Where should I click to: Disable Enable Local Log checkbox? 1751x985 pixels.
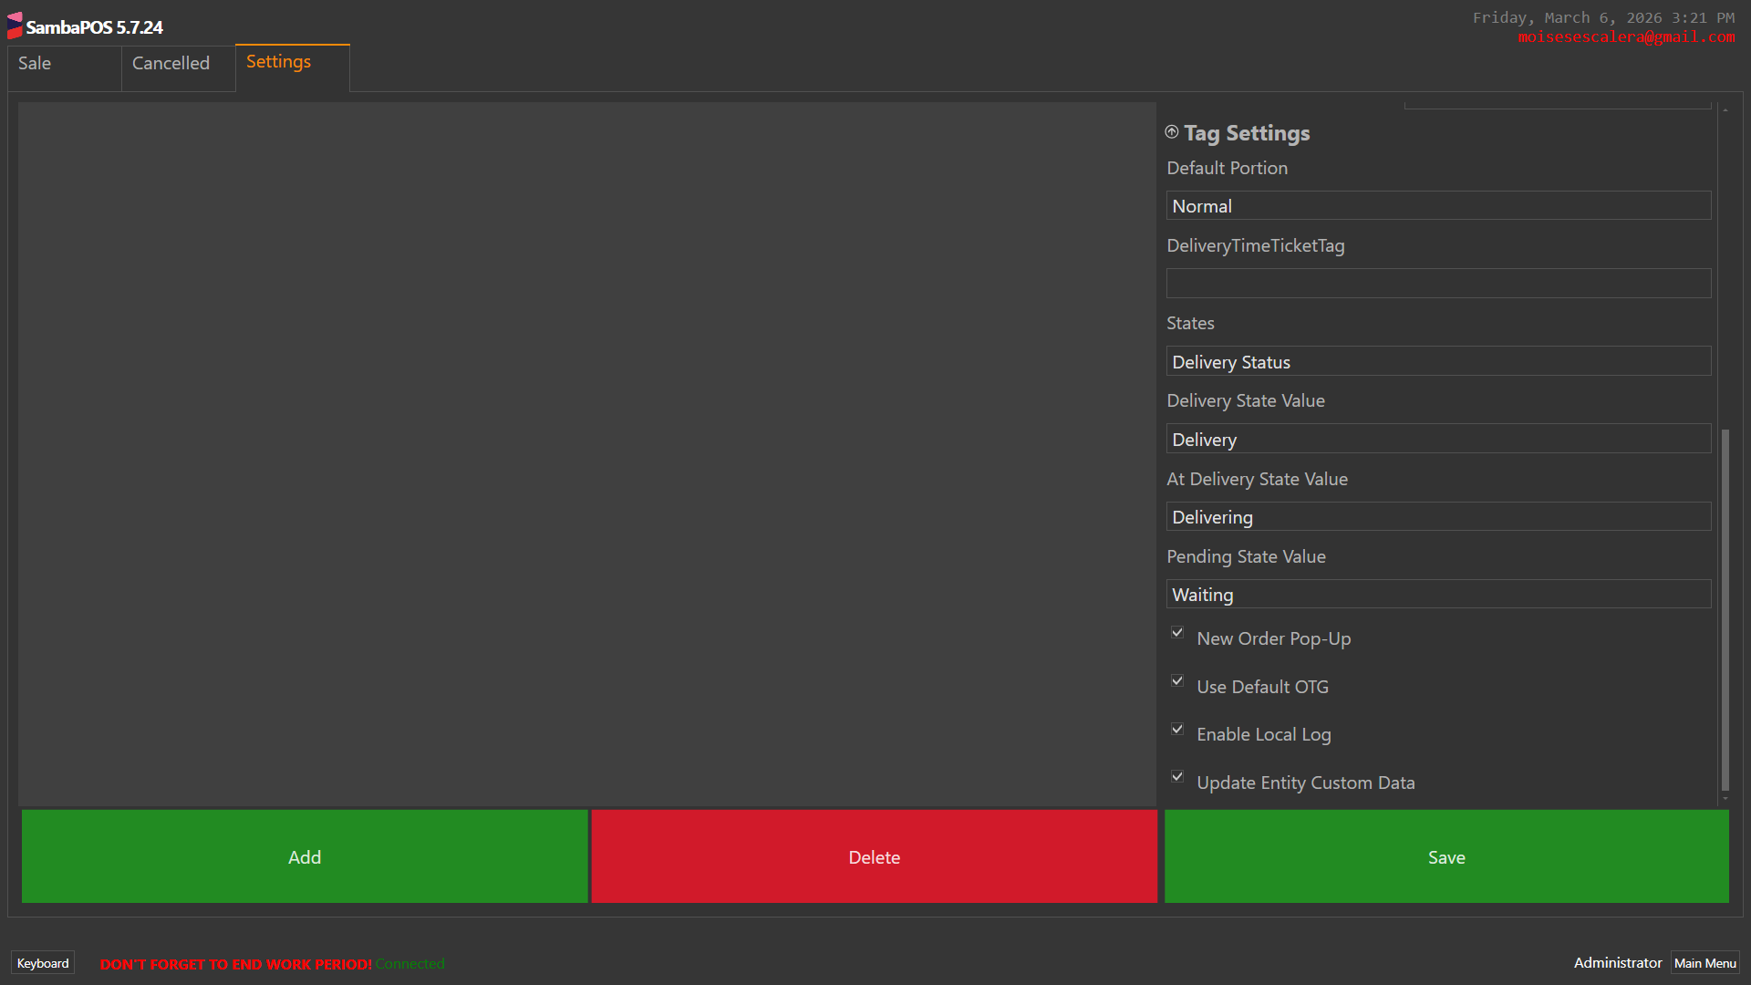pos(1177,730)
